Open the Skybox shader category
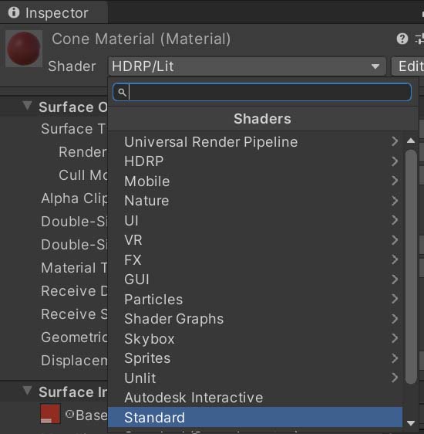Viewport: 424px width, 434px height. coord(255,339)
